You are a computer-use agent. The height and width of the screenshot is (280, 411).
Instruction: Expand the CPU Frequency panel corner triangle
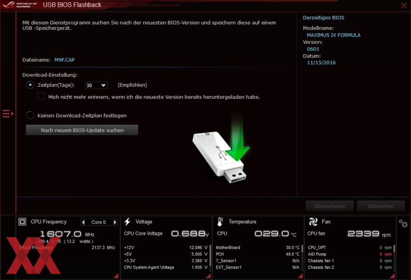(116, 276)
